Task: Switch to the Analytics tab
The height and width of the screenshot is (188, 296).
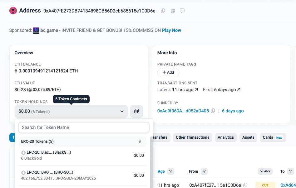Action: [x=225, y=137]
